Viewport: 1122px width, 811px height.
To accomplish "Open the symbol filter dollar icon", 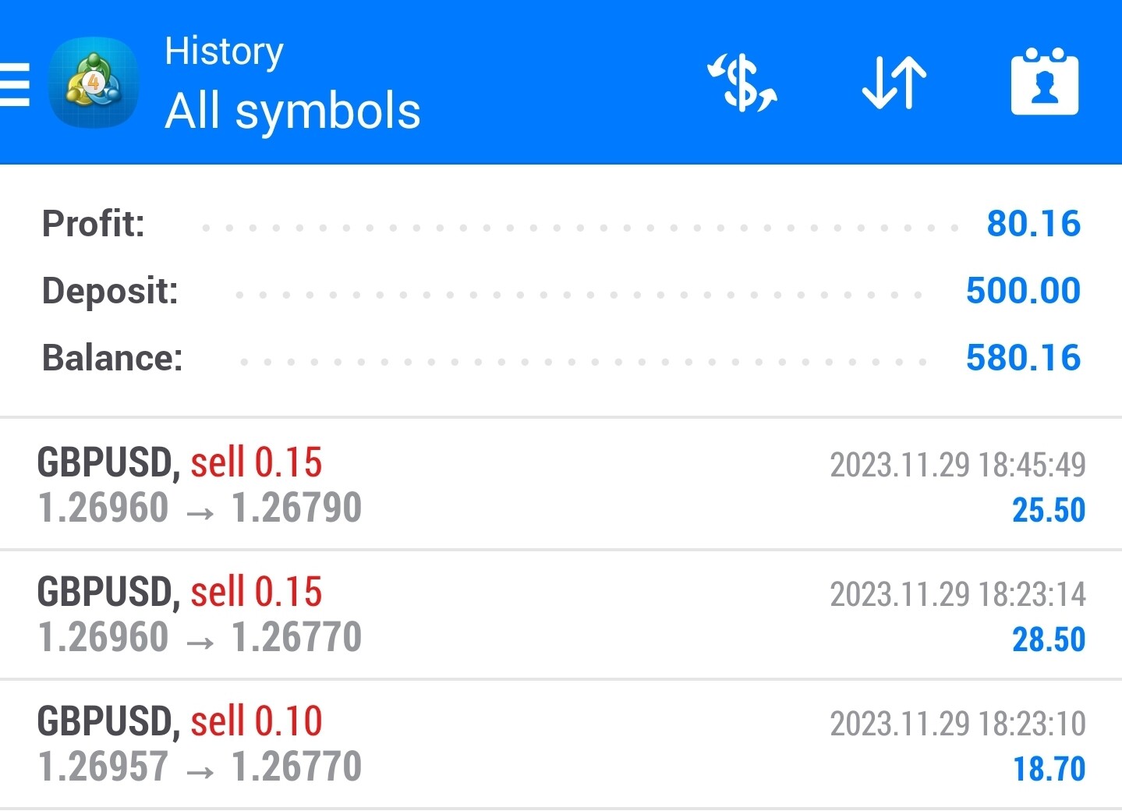I will [x=742, y=83].
